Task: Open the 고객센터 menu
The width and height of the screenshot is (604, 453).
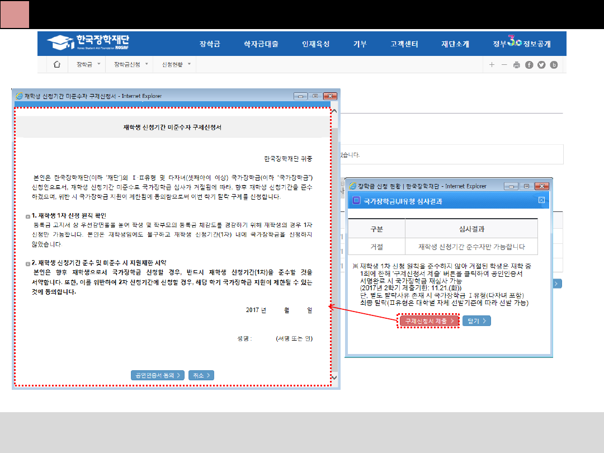Action: pos(406,44)
